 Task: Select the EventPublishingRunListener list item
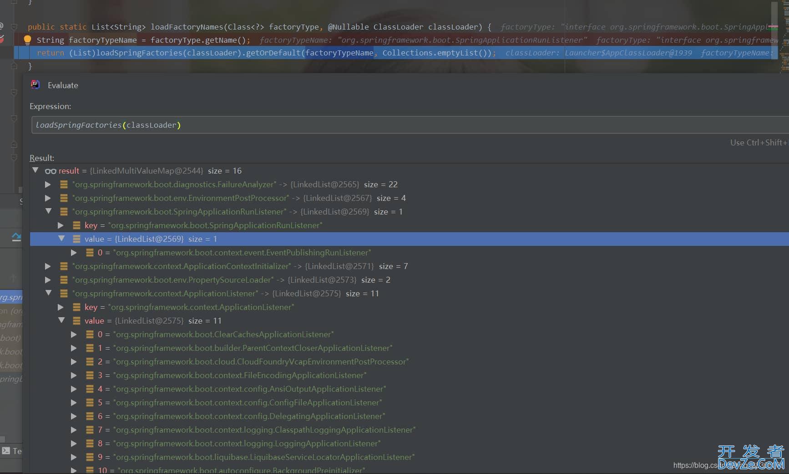[x=242, y=253]
